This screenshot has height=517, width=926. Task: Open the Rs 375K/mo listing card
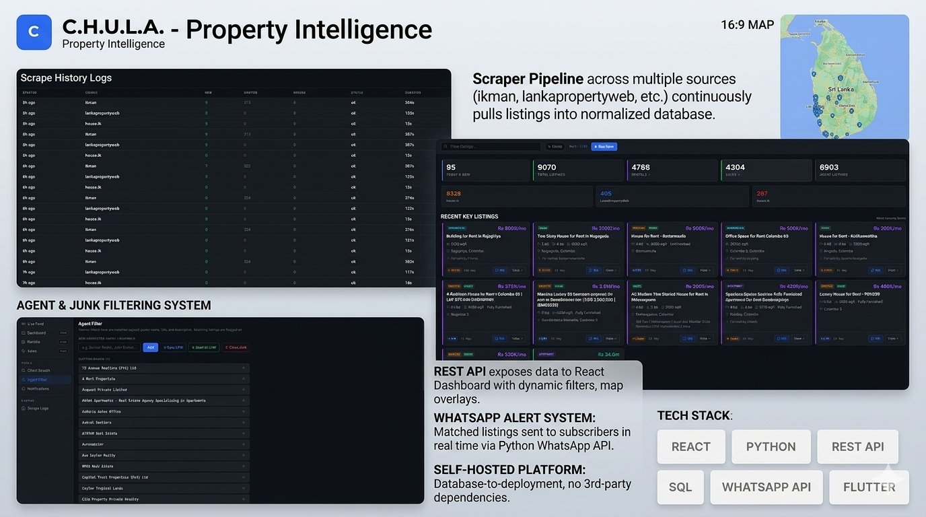tap(485, 312)
